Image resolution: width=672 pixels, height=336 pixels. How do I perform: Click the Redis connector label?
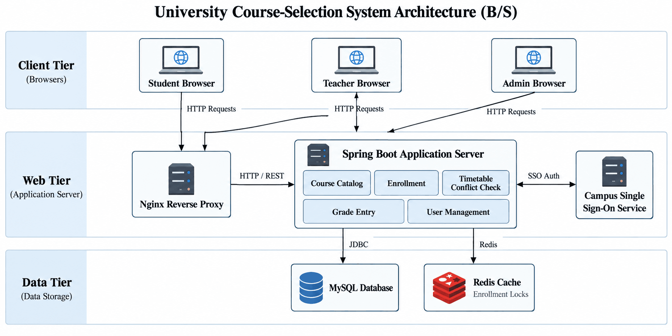pos(488,244)
